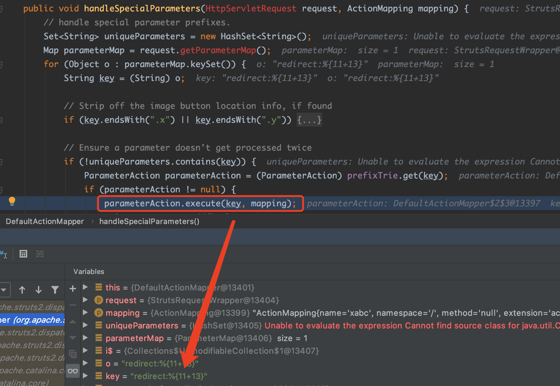Click the icon beside uniqueParameters variable
Image resolution: width=560 pixels, height=386 pixels.
tap(99, 325)
